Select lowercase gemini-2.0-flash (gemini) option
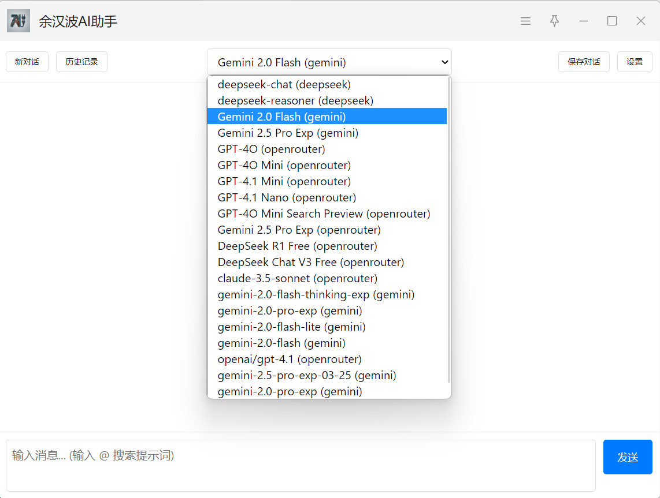The image size is (660, 498). (327, 343)
